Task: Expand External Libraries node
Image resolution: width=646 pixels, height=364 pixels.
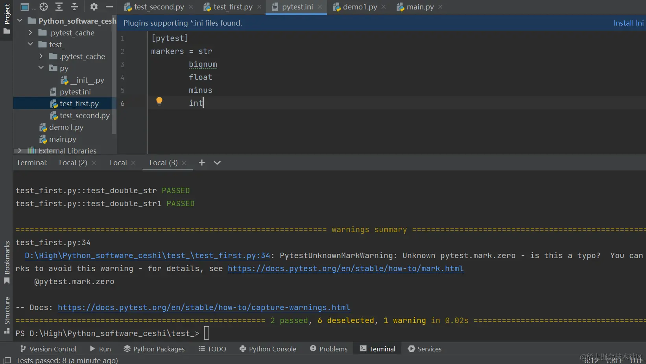Action: pyautogui.click(x=20, y=151)
